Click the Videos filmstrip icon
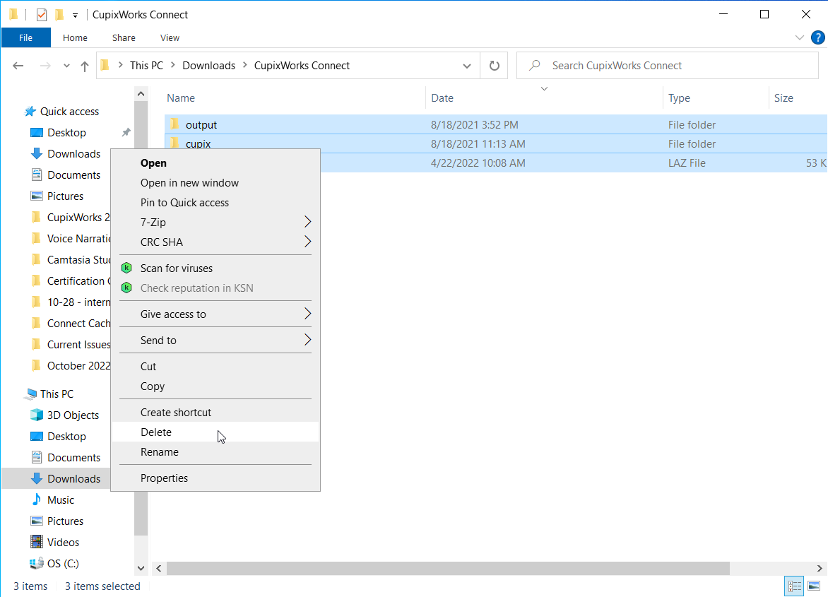Viewport: 828px width, 597px height. click(37, 542)
